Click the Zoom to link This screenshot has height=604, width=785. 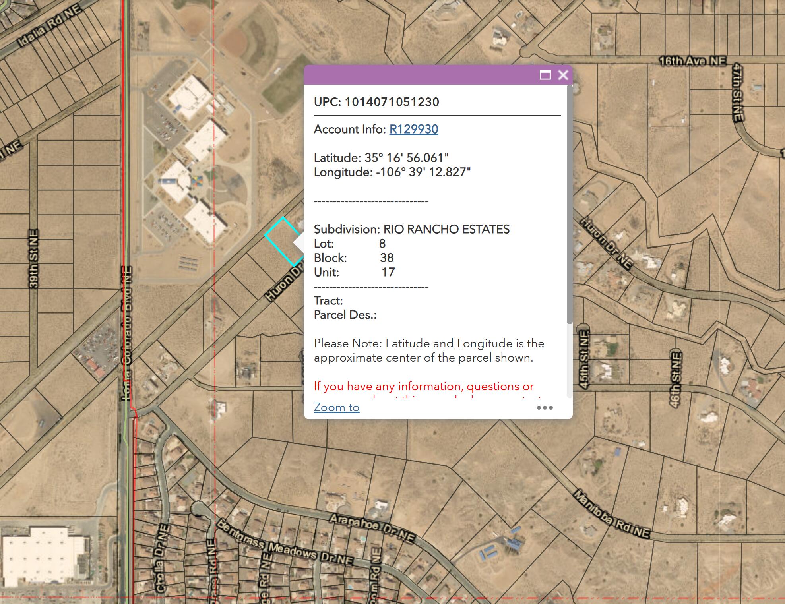click(x=337, y=407)
